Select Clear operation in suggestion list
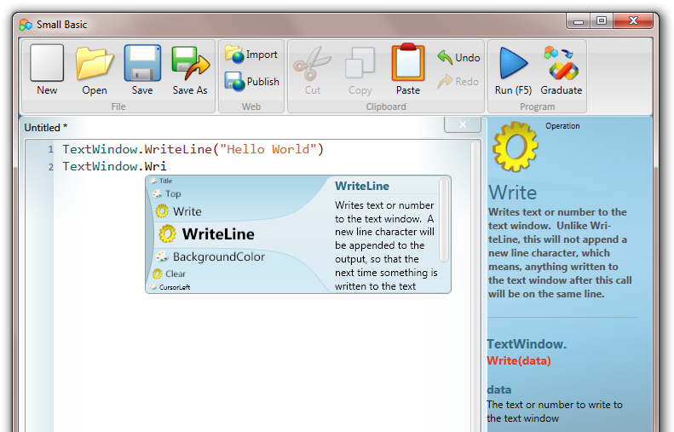This screenshot has height=432, width=674. click(x=169, y=274)
